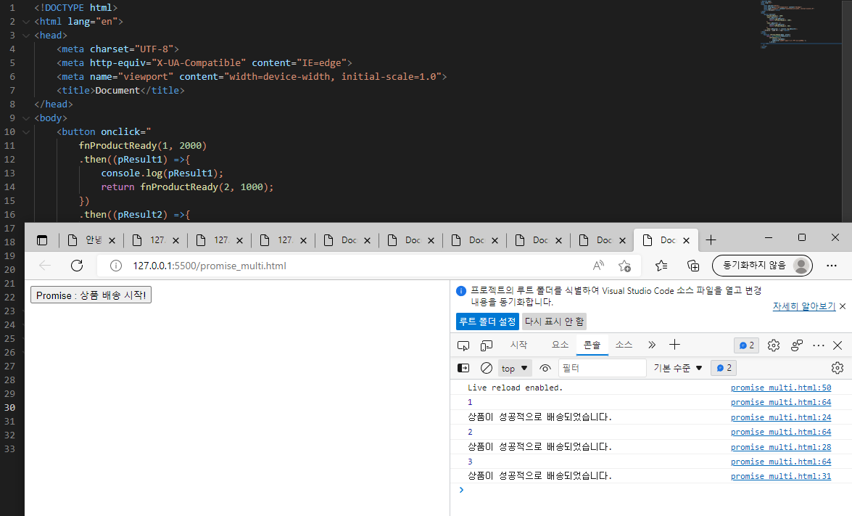Toggle device emulation in DevTools

tap(487, 345)
